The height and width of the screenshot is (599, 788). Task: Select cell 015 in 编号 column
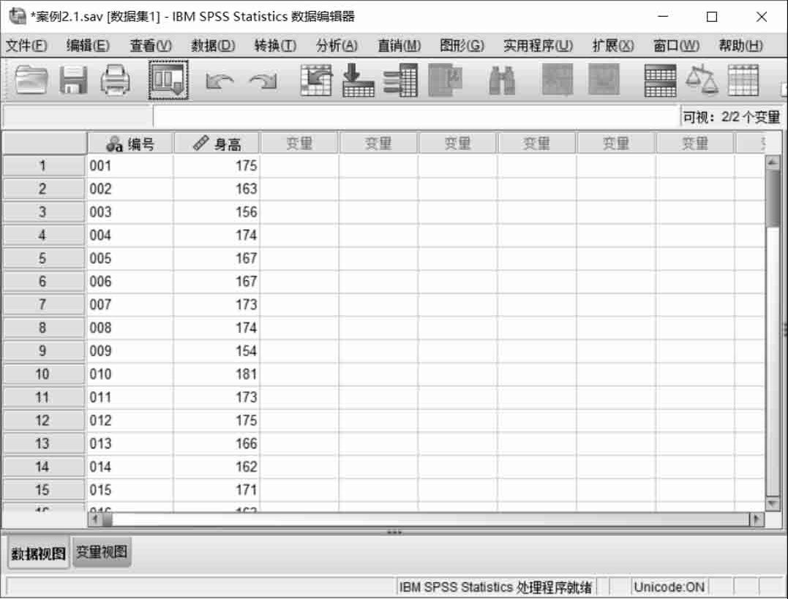coord(130,490)
